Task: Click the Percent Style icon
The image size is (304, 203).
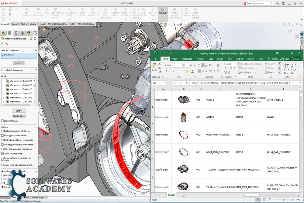Action: point(231,68)
